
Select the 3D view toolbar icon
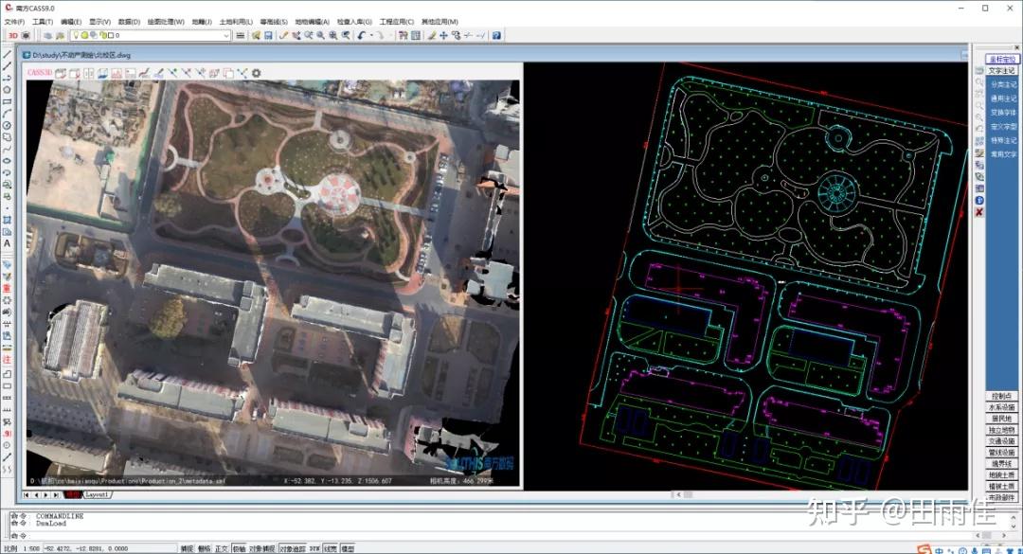[13, 35]
